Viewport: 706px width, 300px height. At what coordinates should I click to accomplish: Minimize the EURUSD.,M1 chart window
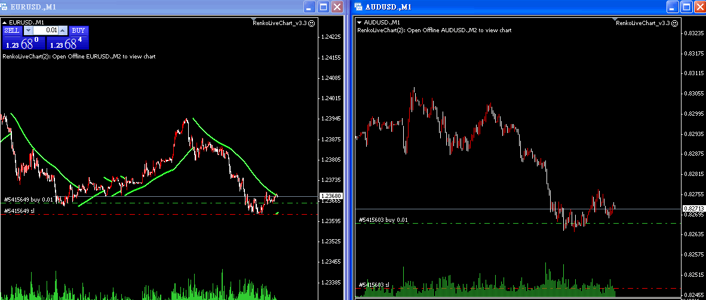click(310, 7)
